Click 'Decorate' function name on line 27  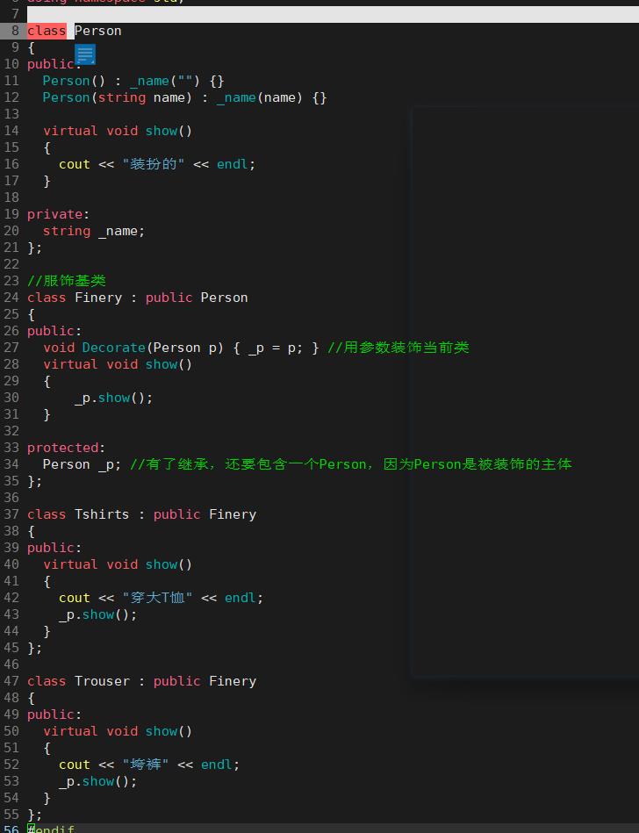point(114,348)
